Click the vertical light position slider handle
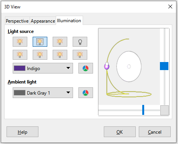178x144 pixels. [x=164, y=66]
